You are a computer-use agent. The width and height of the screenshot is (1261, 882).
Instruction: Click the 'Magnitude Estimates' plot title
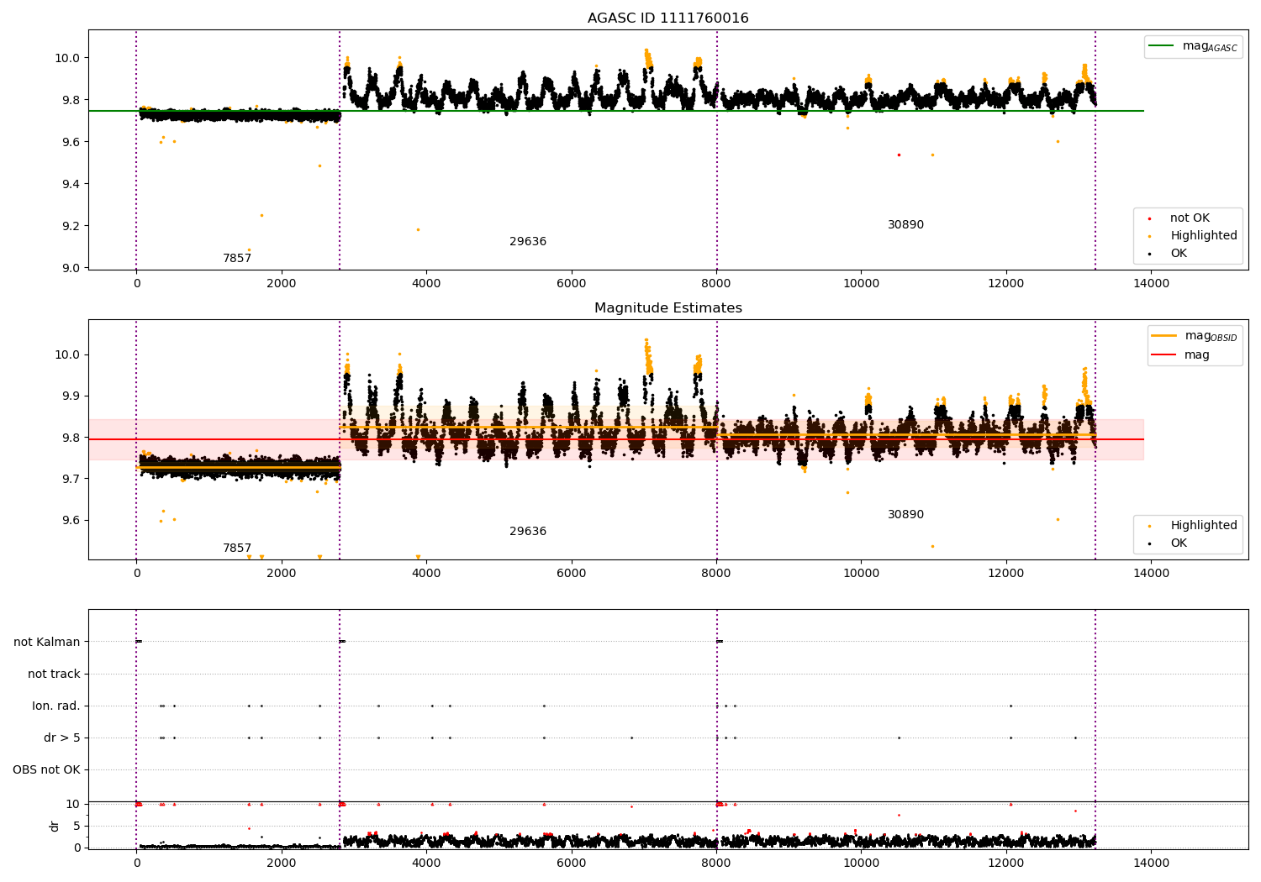(x=667, y=308)
